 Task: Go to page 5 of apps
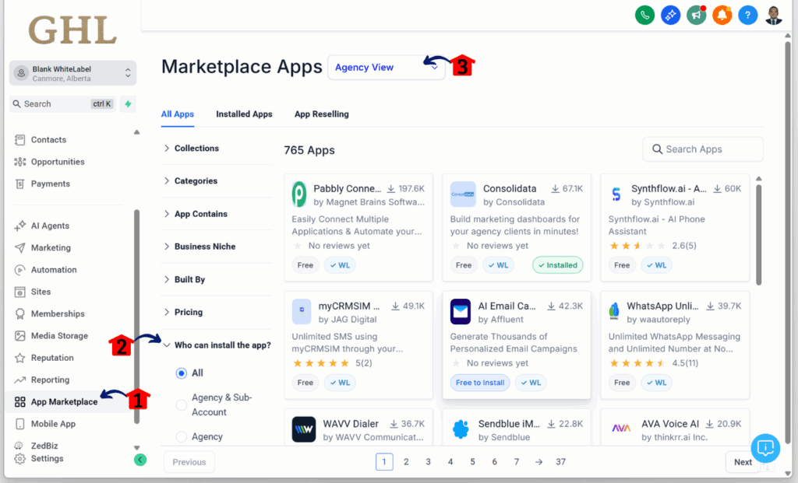472,462
